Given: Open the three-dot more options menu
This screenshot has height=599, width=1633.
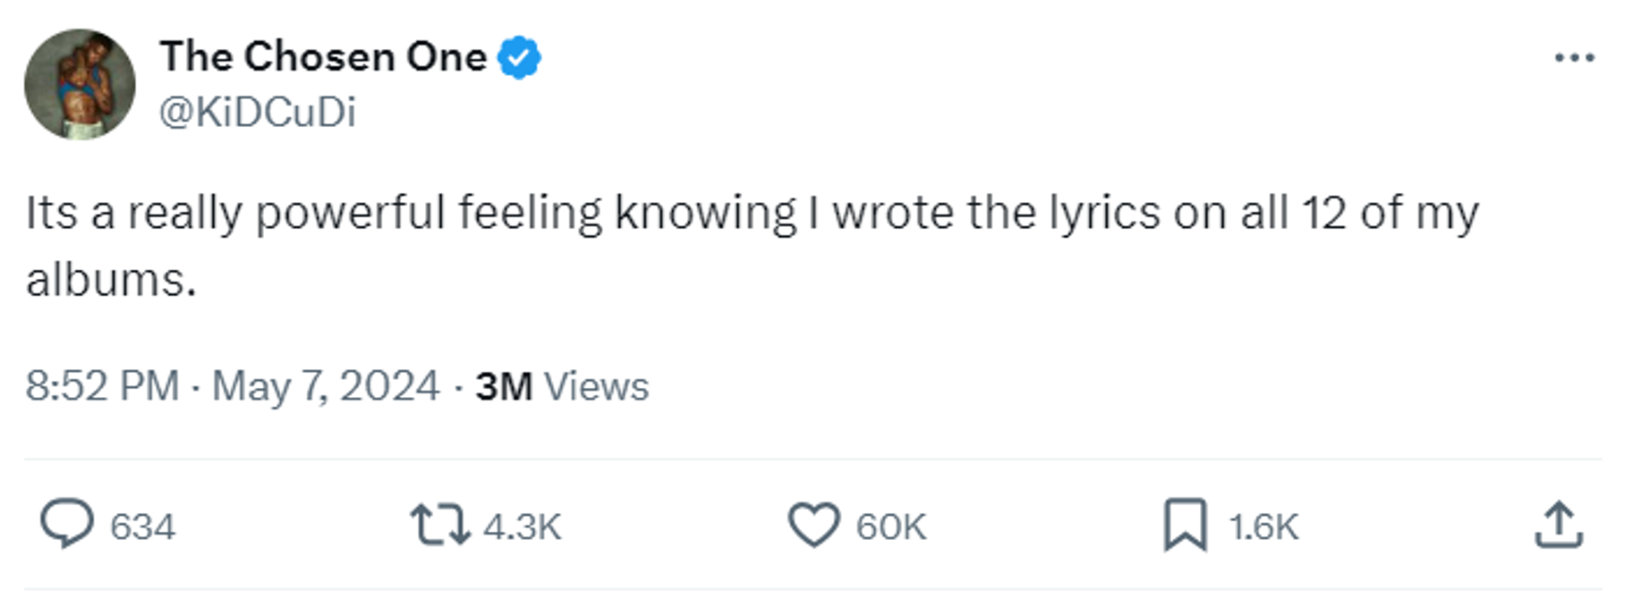Looking at the screenshot, I should pos(1574,58).
